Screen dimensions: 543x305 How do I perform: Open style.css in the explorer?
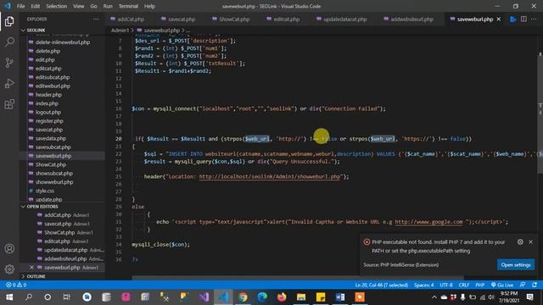pyautogui.click(x=45, y=191)
